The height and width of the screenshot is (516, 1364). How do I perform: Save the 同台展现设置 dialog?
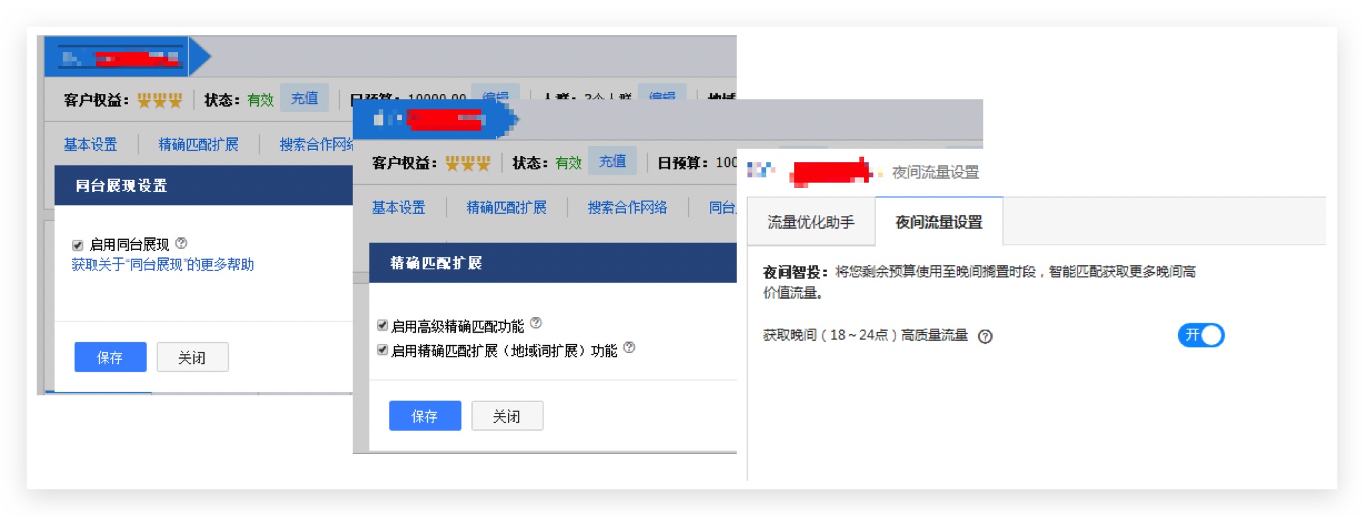[110, 357]
